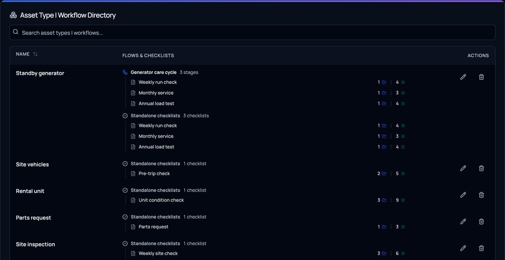Screen dimensions: 505x260
Task: Click the folder count on Parts request checklist row
Action: click(x=379, y=227)
